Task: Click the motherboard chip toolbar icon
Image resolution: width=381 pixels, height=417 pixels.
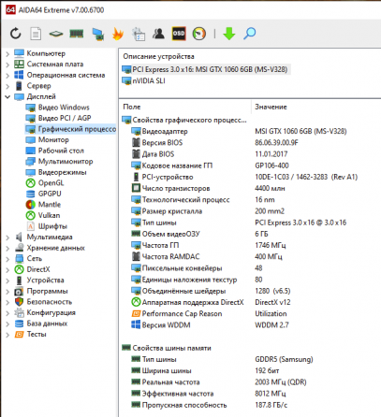Action: point(56,34)
